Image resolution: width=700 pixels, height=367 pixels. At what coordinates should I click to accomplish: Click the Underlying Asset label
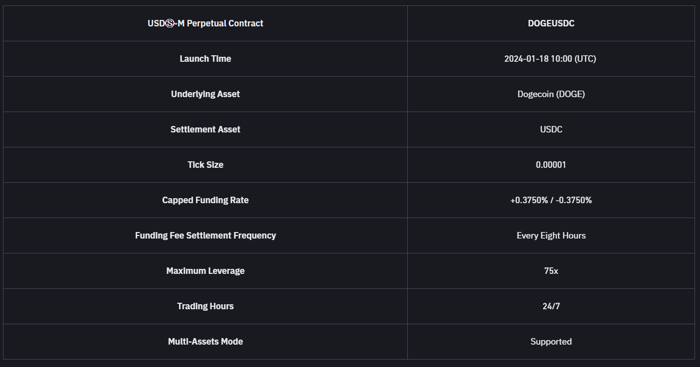tap(205, 94)
